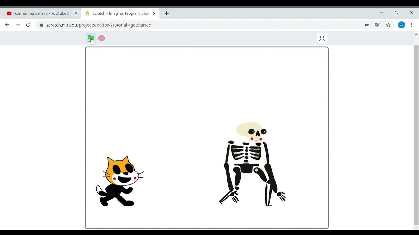The height and width of the screenshot is (235, 419).
Task: Restore down the Chrome window
Action: [396, 13]
